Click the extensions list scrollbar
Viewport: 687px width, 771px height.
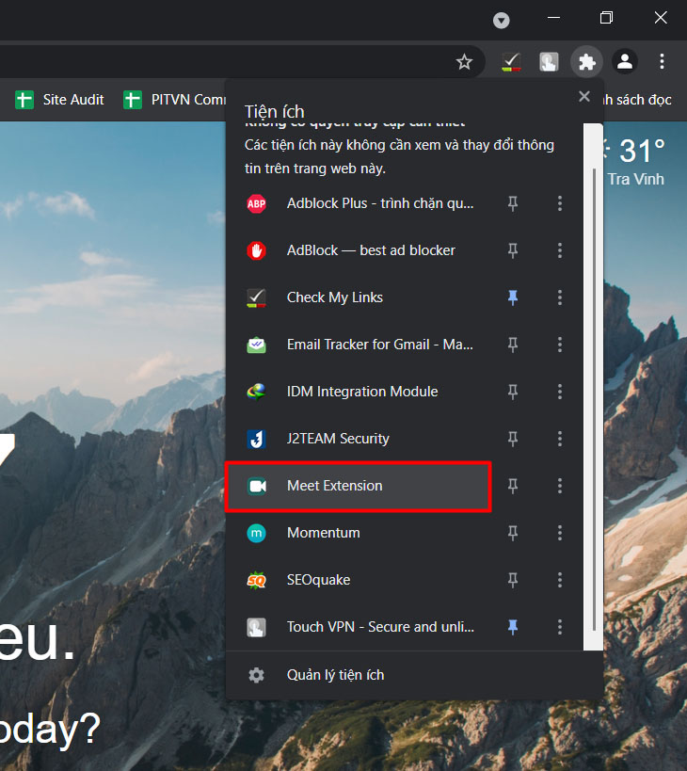(x=593, y=395)
